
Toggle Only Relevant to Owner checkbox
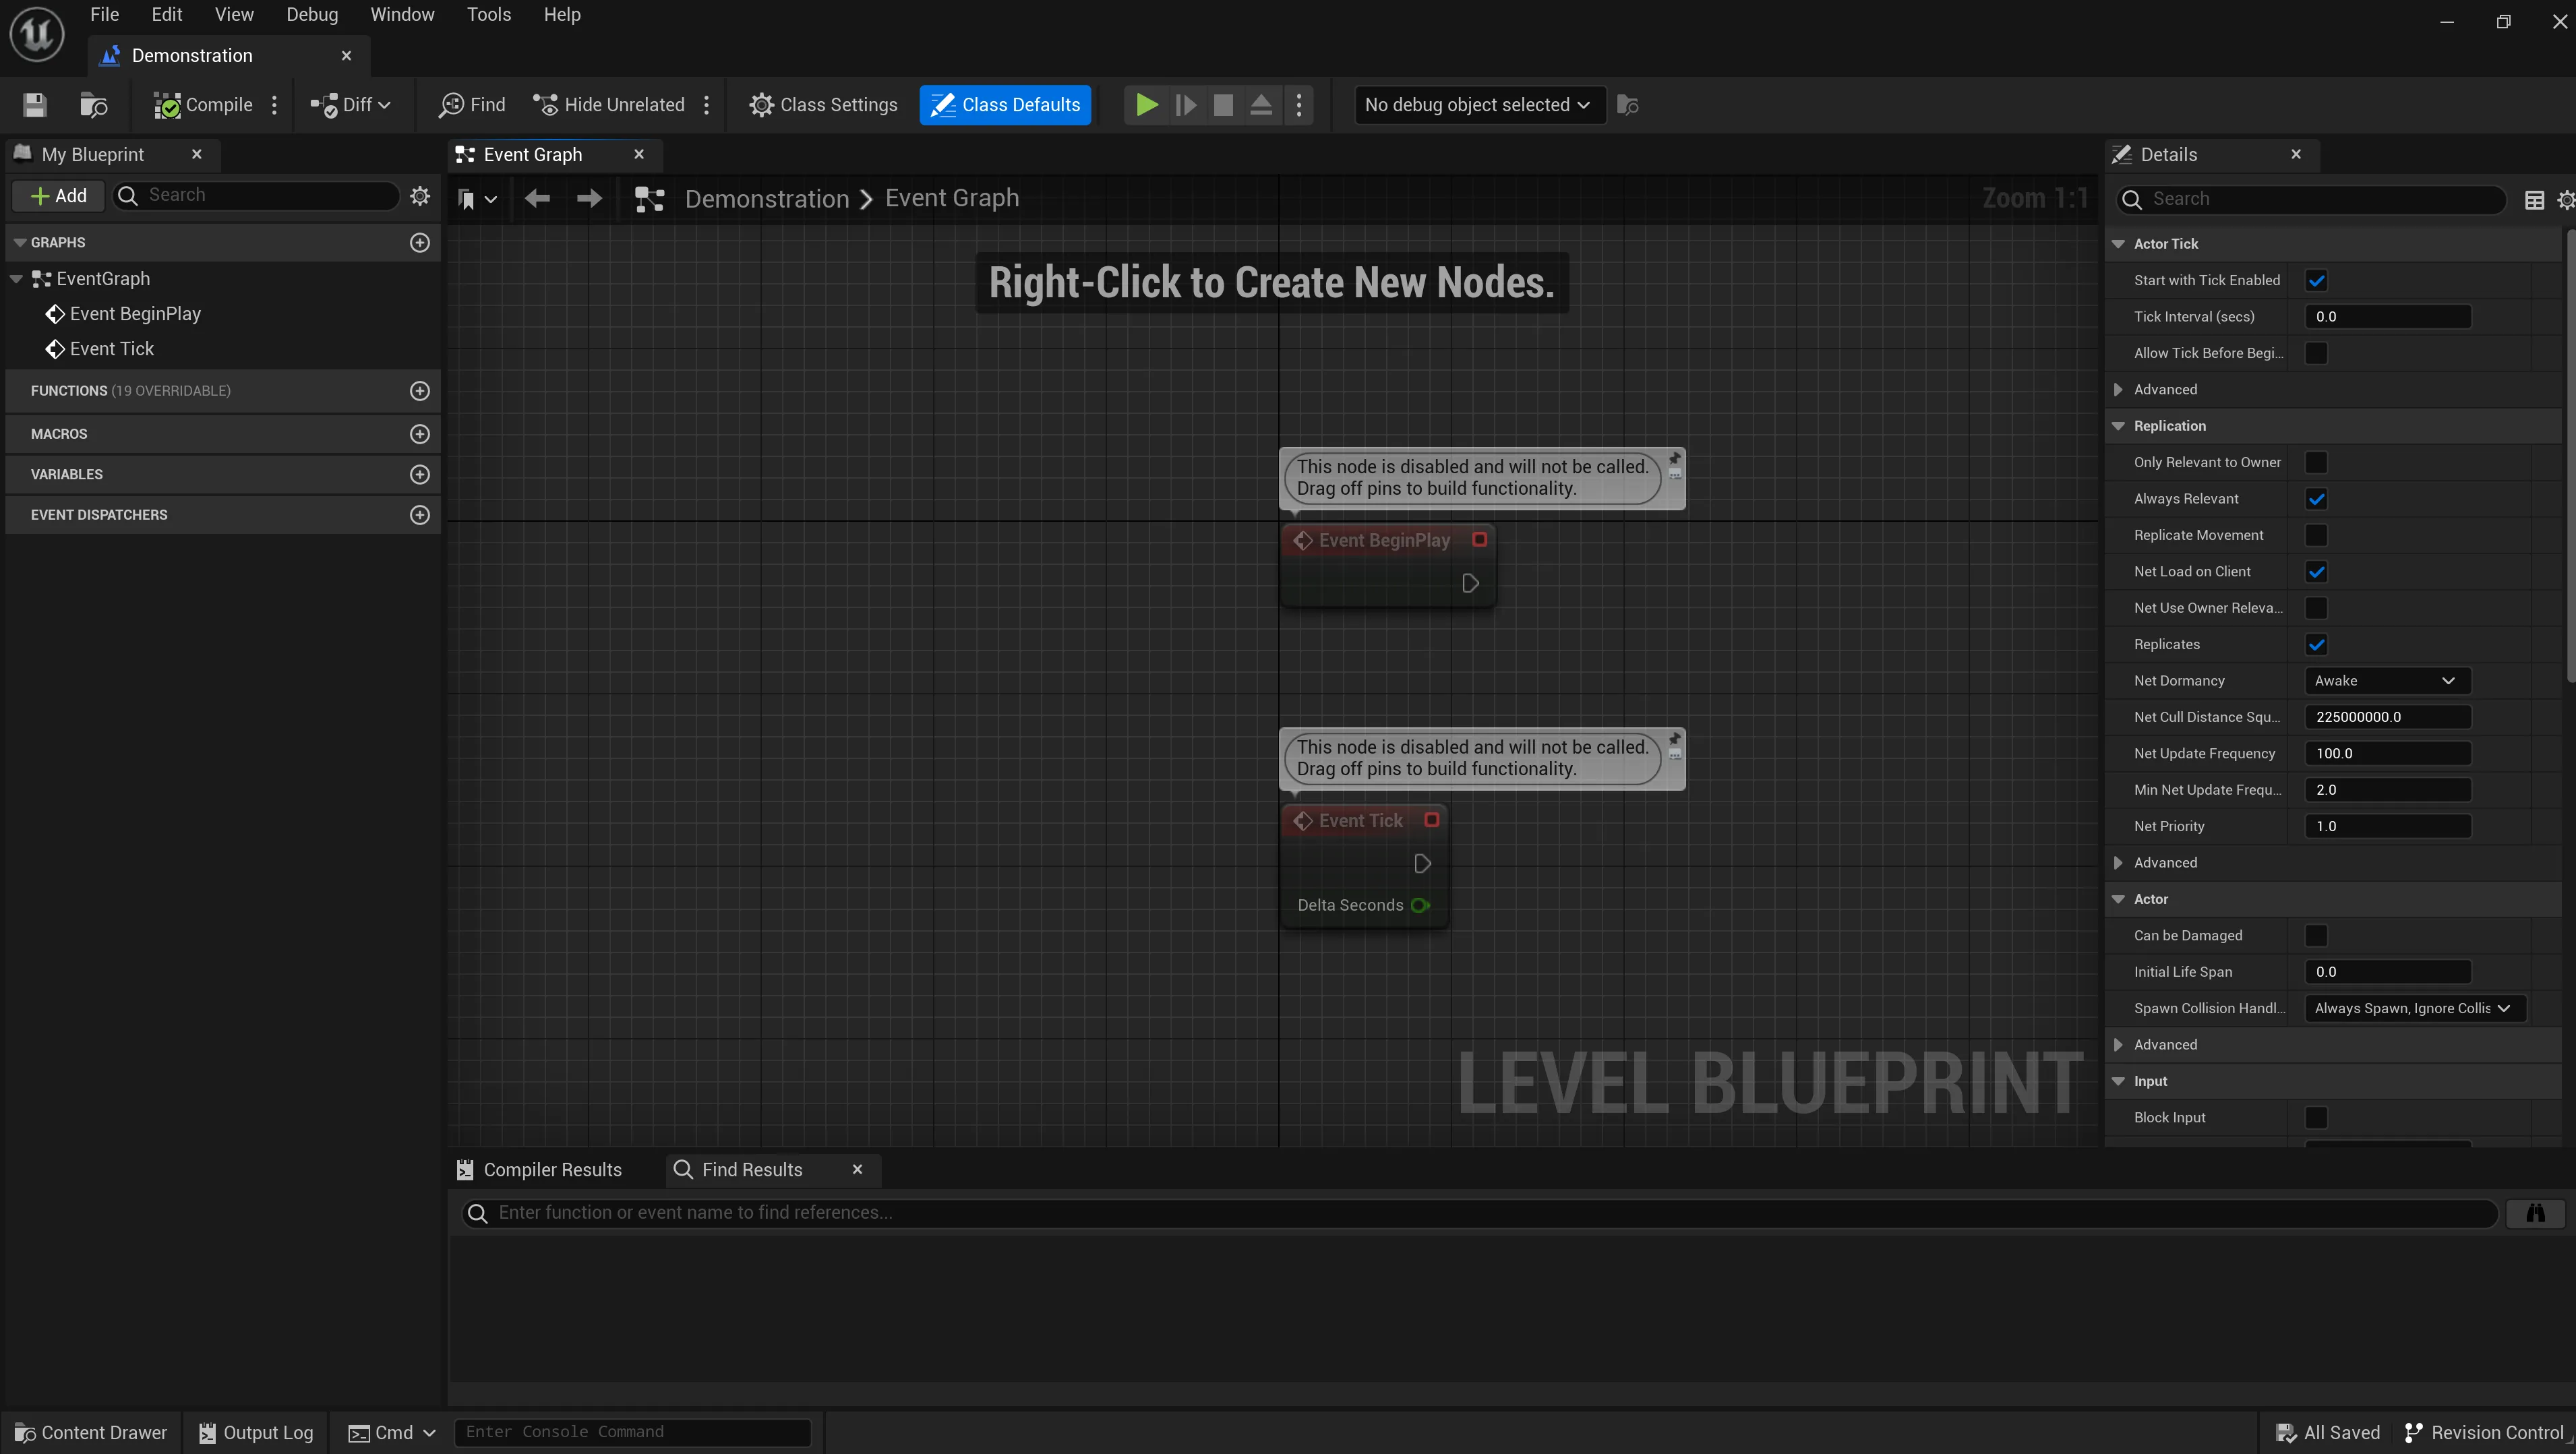coord(2316,463)
